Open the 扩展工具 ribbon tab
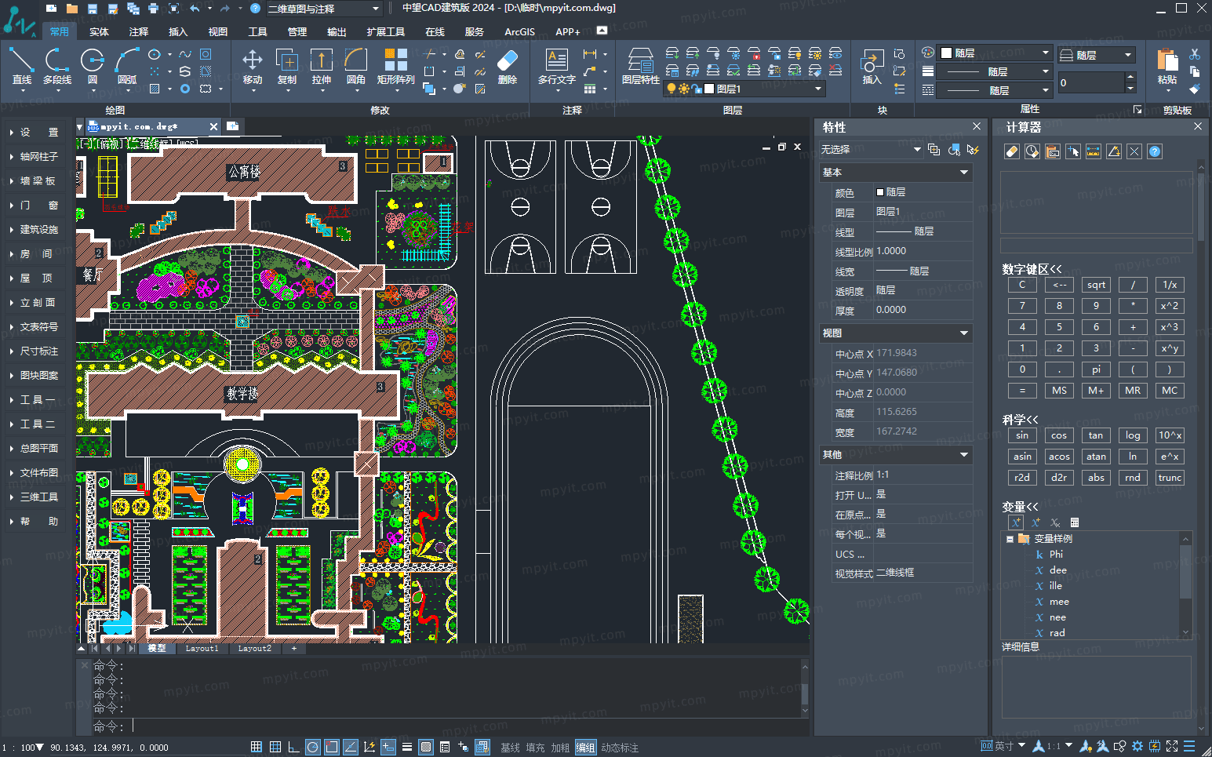Viewport: 1212px width, 757px height. pyautogui.click(x=386, y=32)
